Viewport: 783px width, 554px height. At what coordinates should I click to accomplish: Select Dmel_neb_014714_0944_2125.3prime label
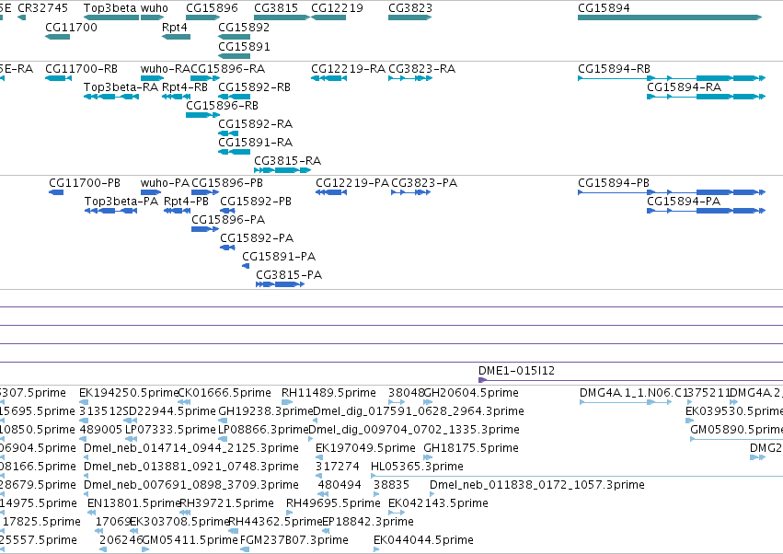pyautogui.click(x=191, y=448)
